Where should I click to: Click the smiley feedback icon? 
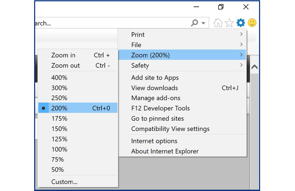point(252,23)
